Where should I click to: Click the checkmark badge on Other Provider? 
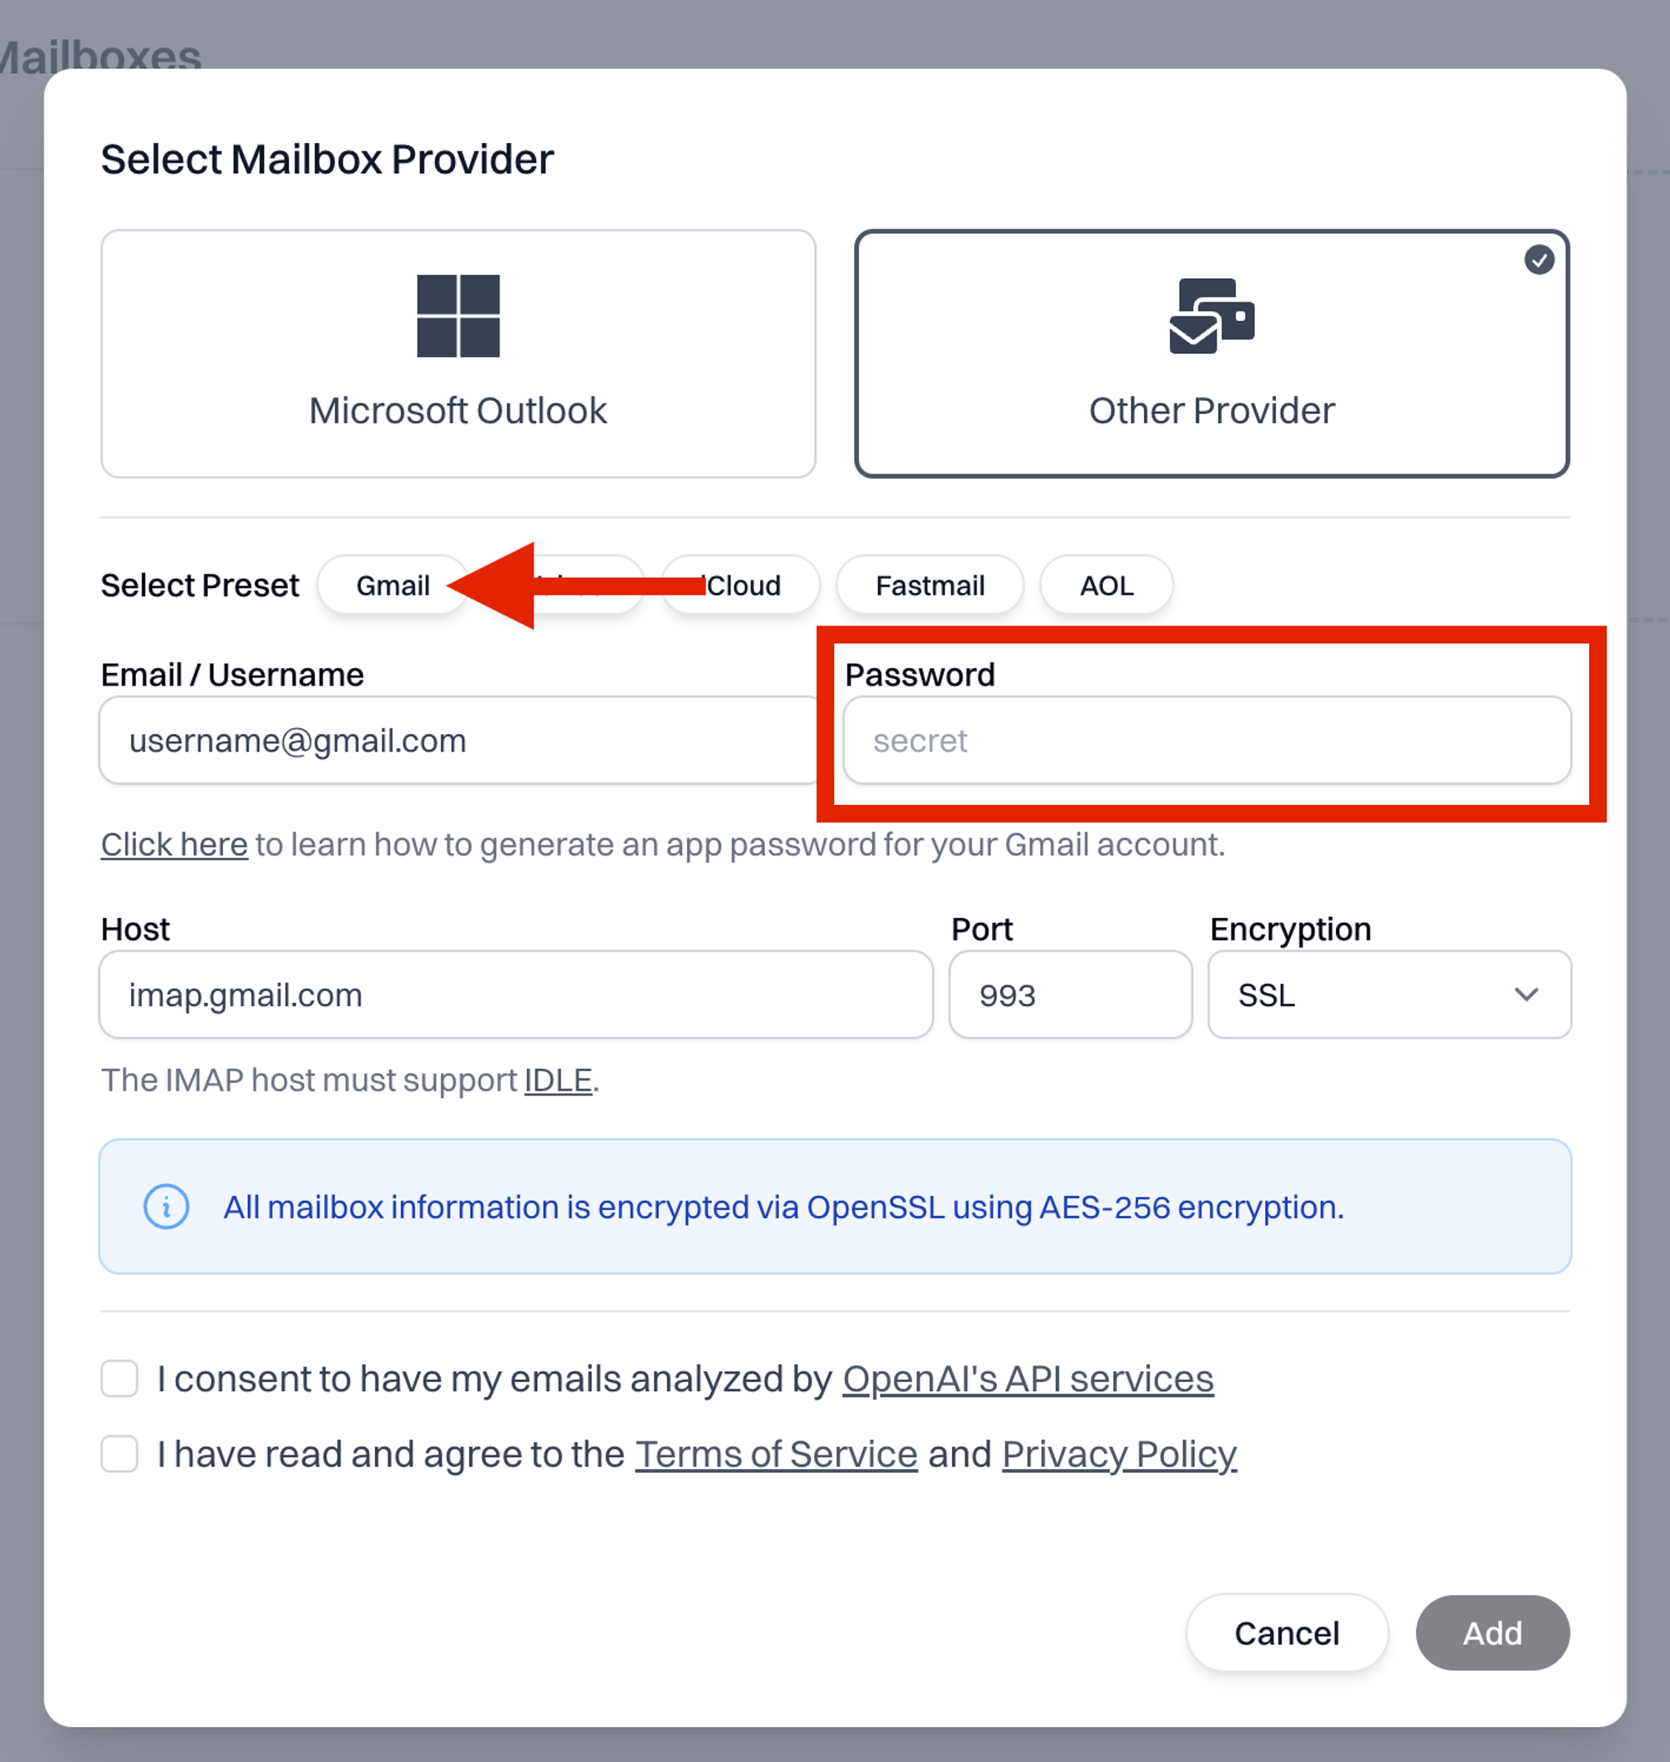click(x=1539, y=260)
